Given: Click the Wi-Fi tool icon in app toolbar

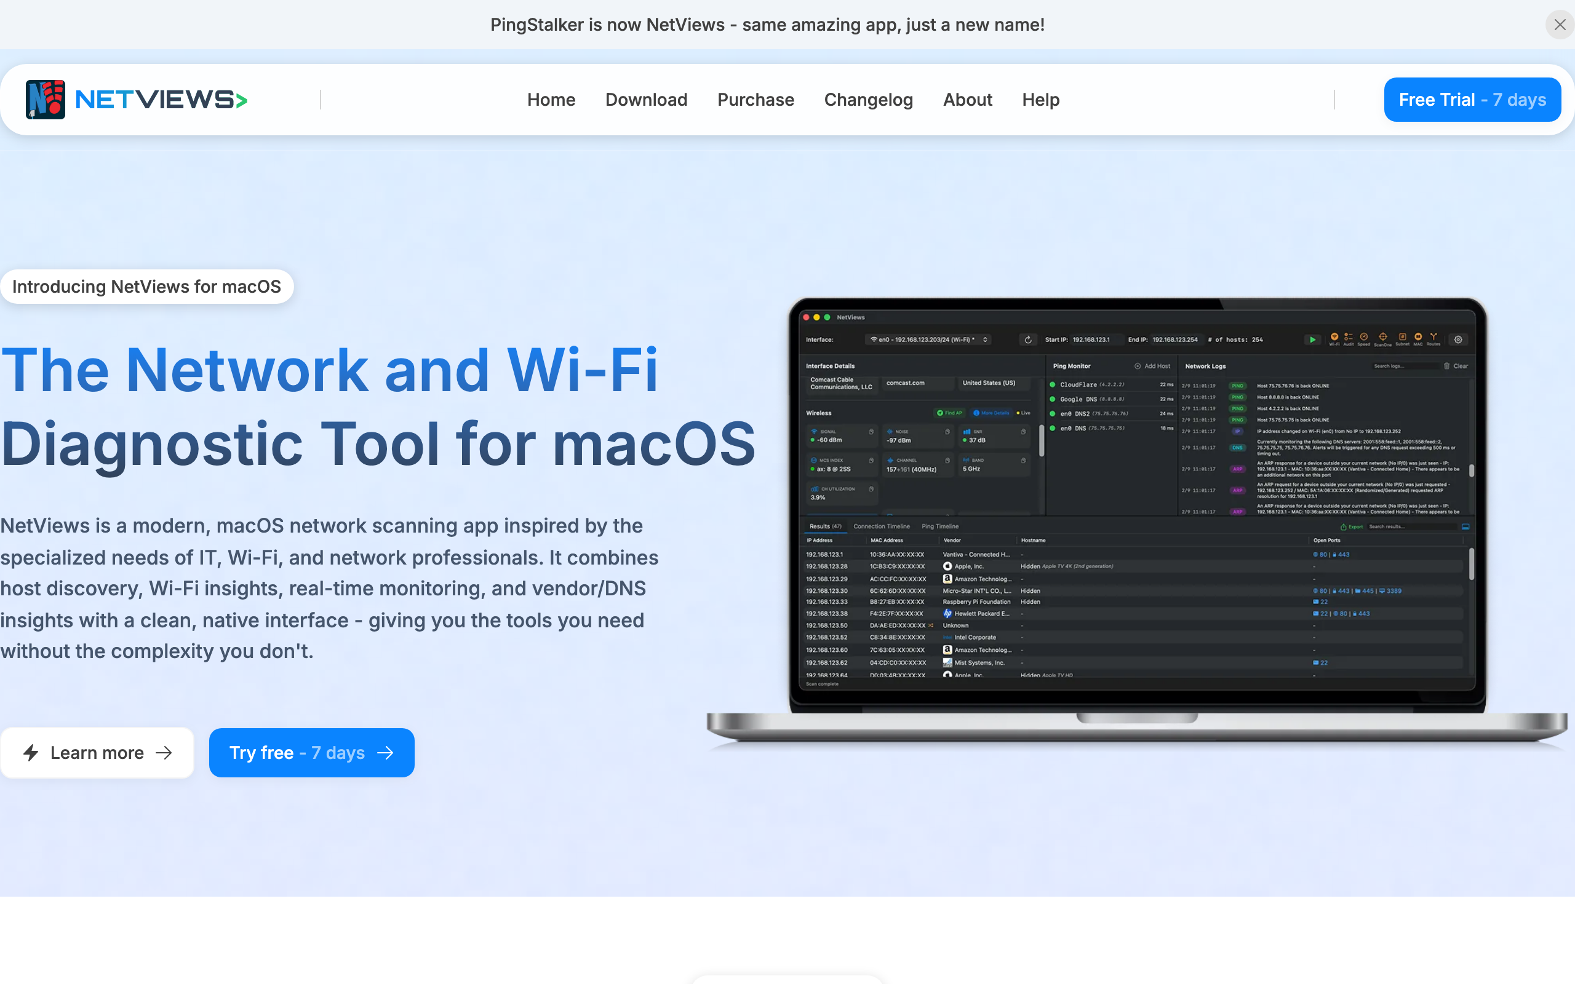Looking at the screenshot, I should point(1334,337).
